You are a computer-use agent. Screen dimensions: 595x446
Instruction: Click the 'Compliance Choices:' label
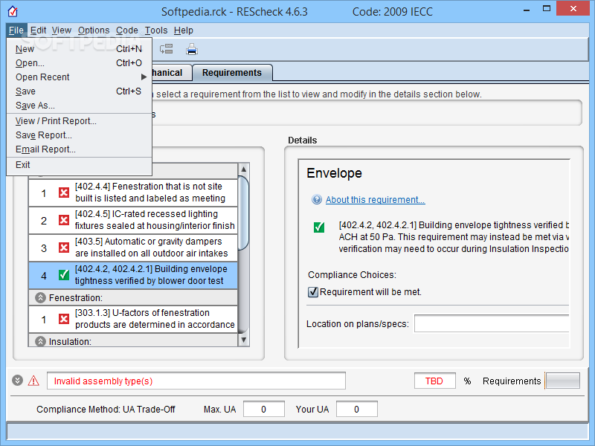tap(352, 274)
